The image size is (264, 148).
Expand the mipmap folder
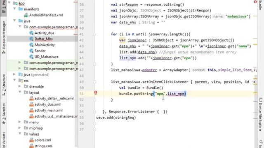tap(20, 128)
